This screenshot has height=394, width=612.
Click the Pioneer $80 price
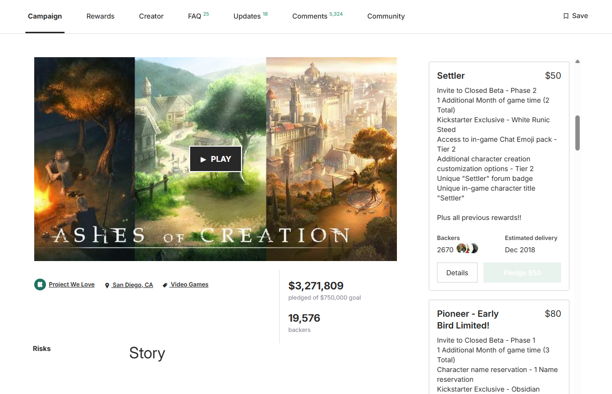[x=553, y=314]
